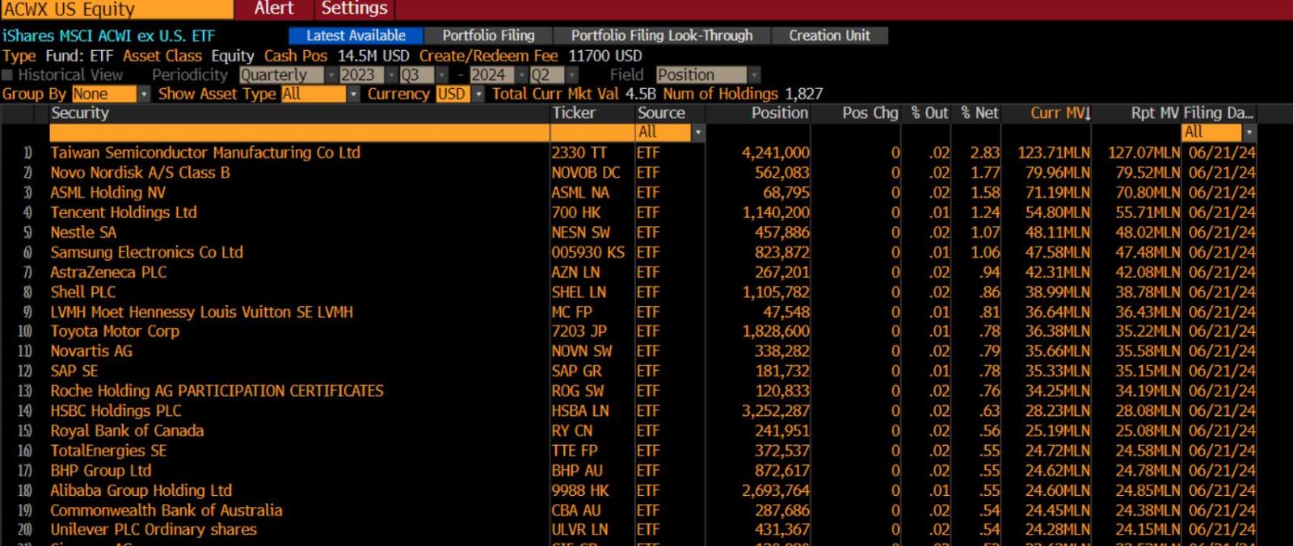Click the 123.71MLN current market value
Screen dimensions: 1293x546
click(x=1054, y=153)
